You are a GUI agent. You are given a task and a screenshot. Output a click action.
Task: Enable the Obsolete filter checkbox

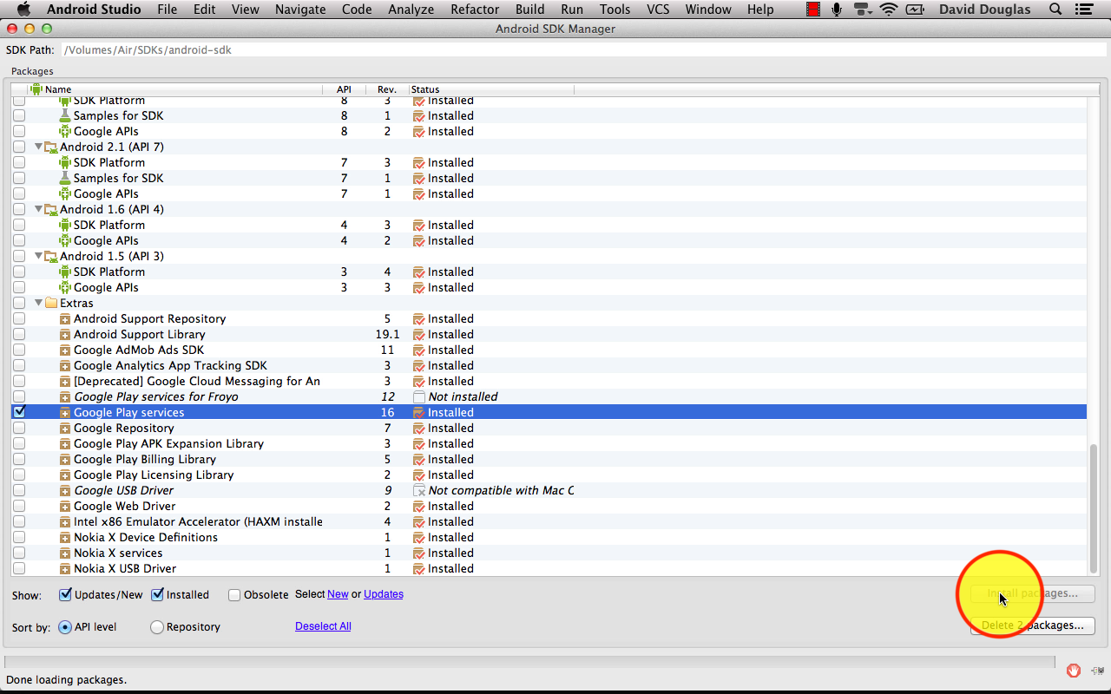(x=234, y=595)
